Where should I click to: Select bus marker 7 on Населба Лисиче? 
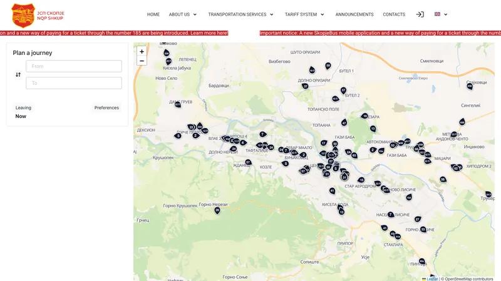tap(390, 214)
